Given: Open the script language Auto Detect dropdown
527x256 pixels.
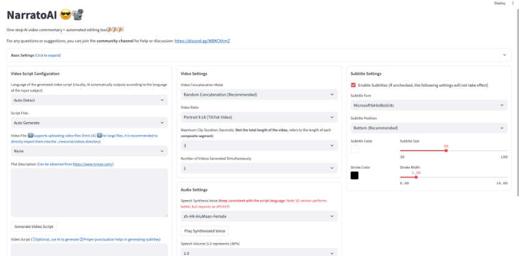Looking at the screenshot, I should [x=89, y=100].
